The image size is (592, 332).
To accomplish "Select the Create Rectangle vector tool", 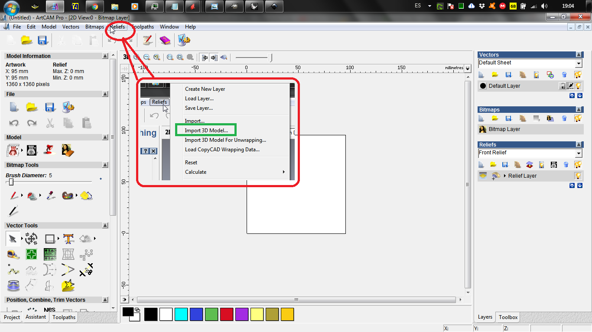I will 49,239.
